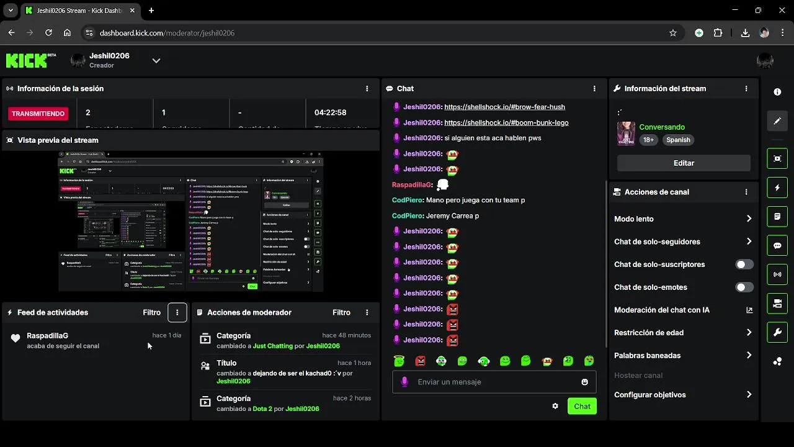Toggle the stream preview panel sidebar icon
794x447 pixels.
(777, 158)
